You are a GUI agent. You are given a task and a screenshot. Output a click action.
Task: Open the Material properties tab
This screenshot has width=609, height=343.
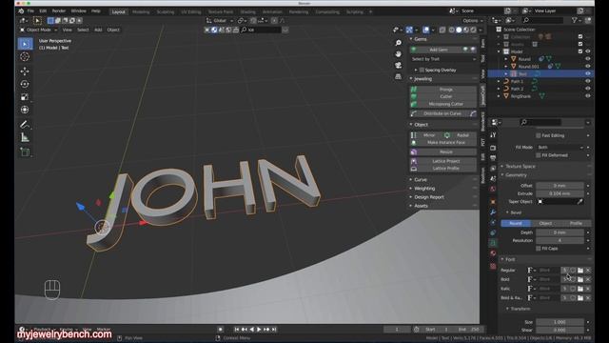pos(493,253)
